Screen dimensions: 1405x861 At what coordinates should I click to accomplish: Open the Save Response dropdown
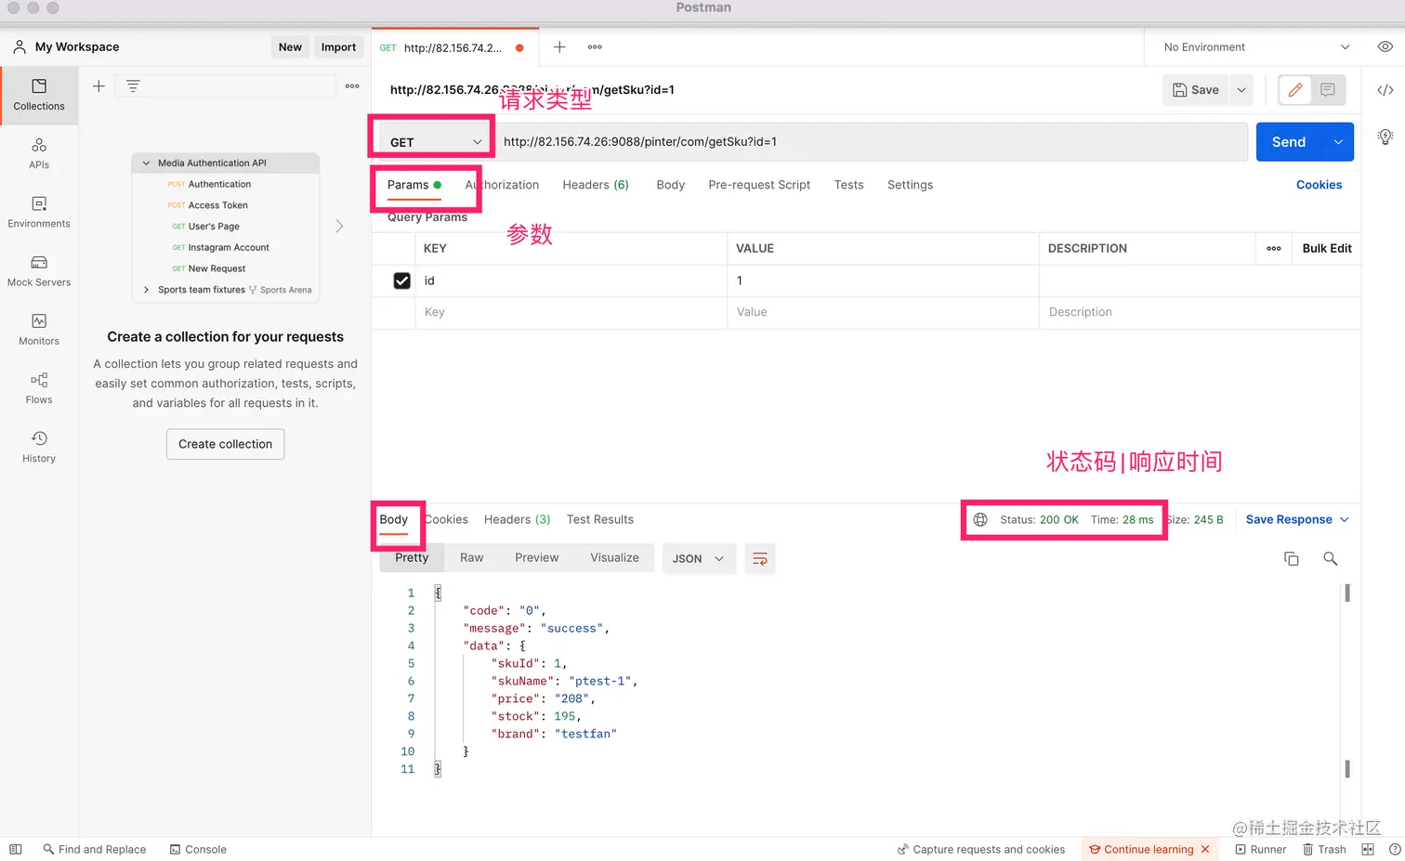[1297, 520]
